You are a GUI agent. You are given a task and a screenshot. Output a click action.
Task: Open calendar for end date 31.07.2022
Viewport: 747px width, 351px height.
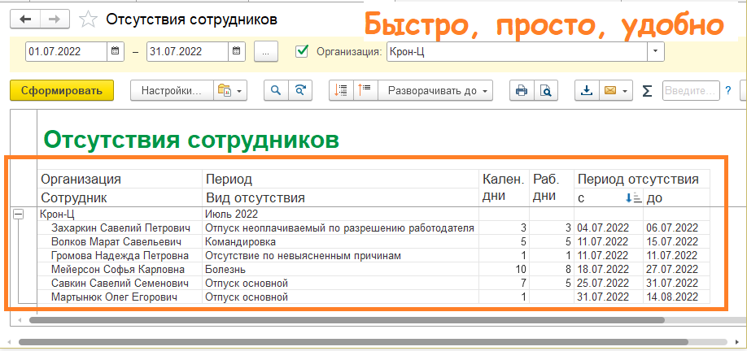(237, 51)
